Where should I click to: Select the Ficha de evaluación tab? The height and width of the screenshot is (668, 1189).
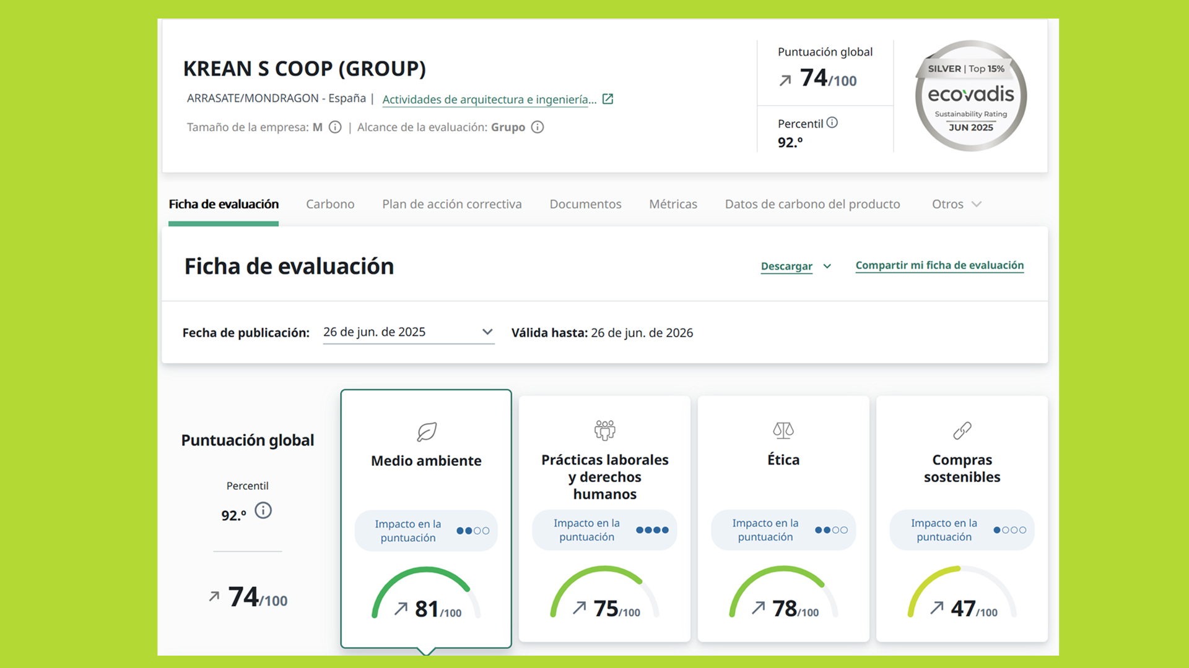pos(224,204)
